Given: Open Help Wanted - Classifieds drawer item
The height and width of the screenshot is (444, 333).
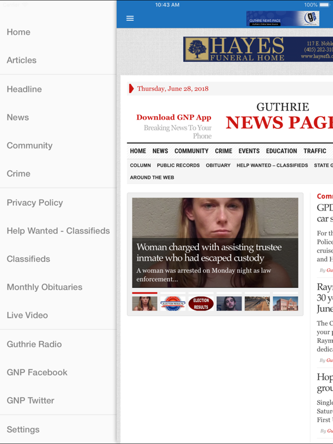Looking at the screenshot, I should (58, 231).
